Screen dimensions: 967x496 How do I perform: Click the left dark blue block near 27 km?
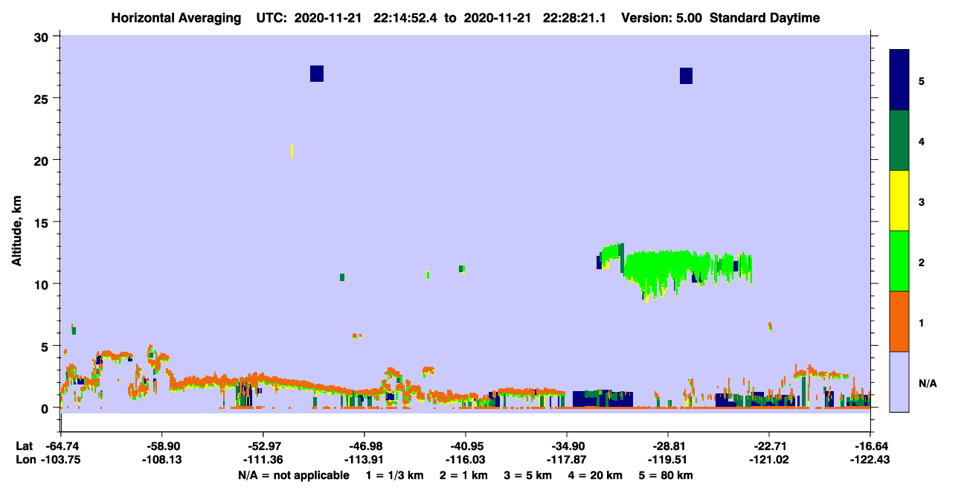(317, 74)
